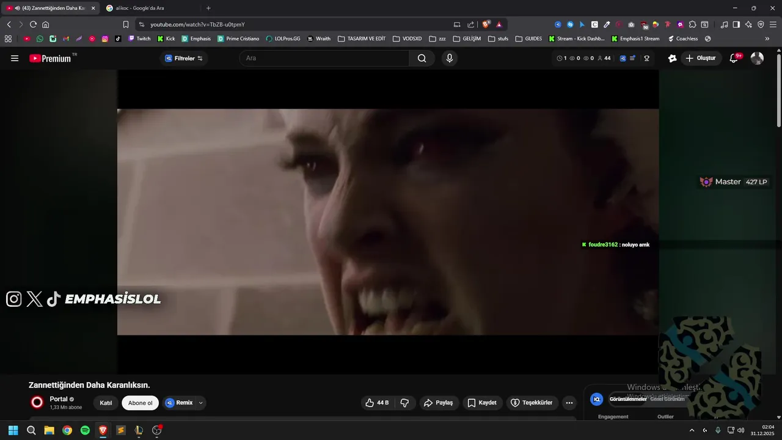Open Windows Start menu
The width and height of the screenshot is (782, 440).
(13, 430)
